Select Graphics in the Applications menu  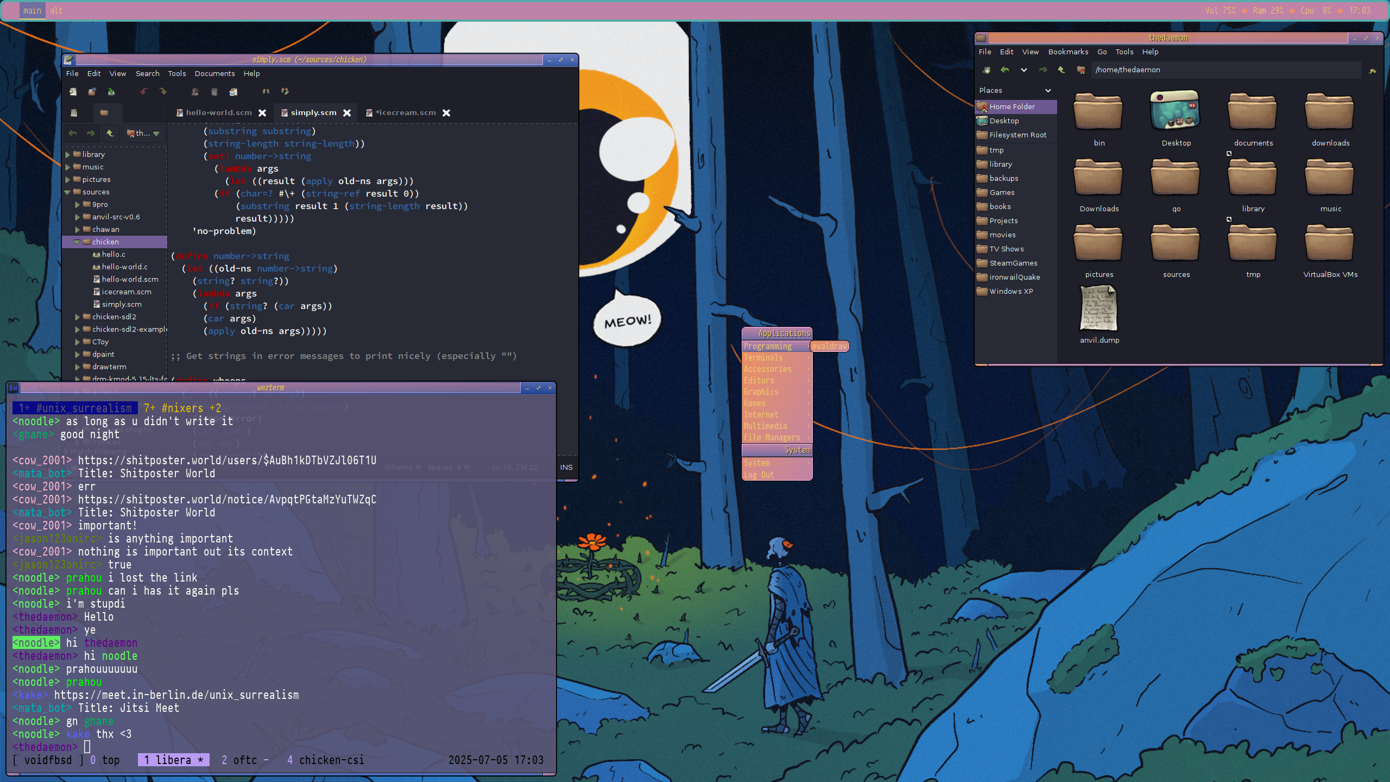[776, 392]
